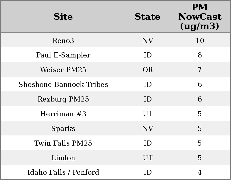231x180 pixels.
Task: Select Idaho Falls / Penford site cell
Action: pyautogui.click(x=63, y=172)
